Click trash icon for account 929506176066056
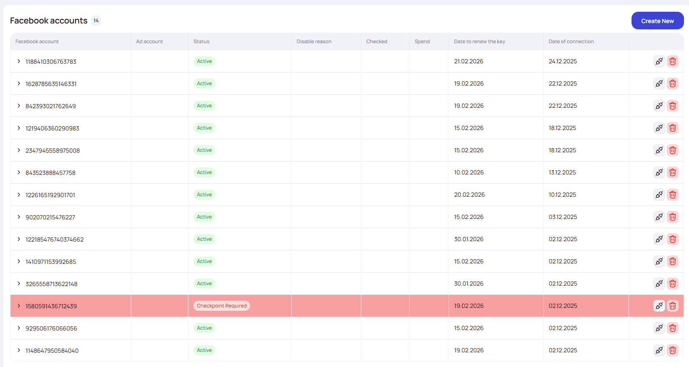Viewport: 689px width, 367px height. pyautogui.click(x=673, y=328)
